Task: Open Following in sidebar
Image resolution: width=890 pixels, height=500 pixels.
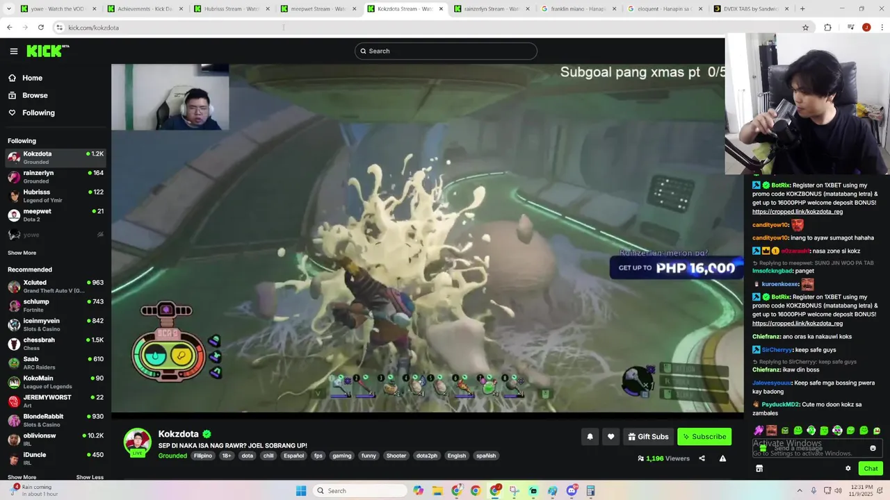Action: point(38,112)
